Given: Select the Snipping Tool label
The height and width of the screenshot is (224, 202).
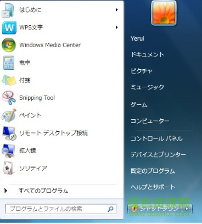Looking at the screenshot, I should [x=37, y=98].
